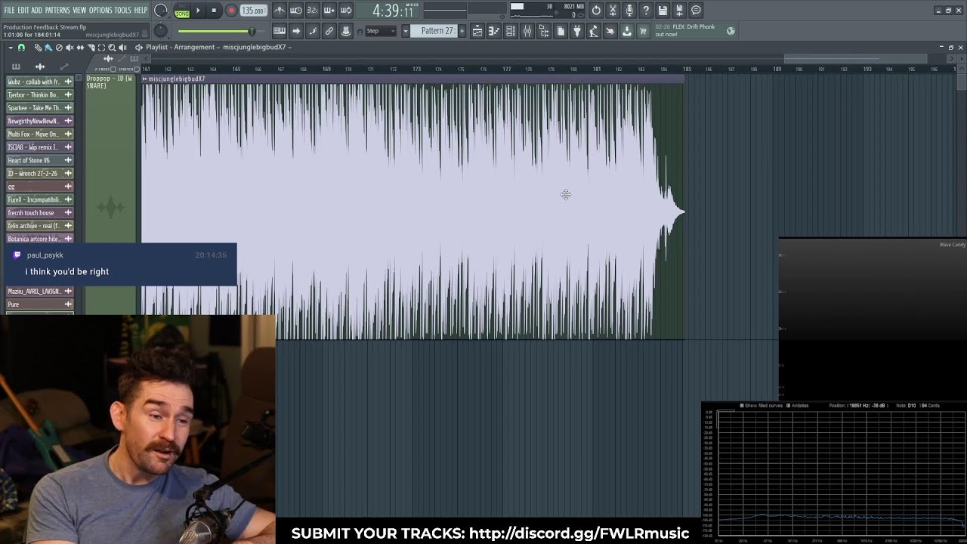Select the playlist delete tool
Image resolution: width=967 pixels, height=544 pixels.
[x=59, y=48]
